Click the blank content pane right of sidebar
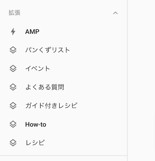 pyautogui.click(x=141, y=80)
